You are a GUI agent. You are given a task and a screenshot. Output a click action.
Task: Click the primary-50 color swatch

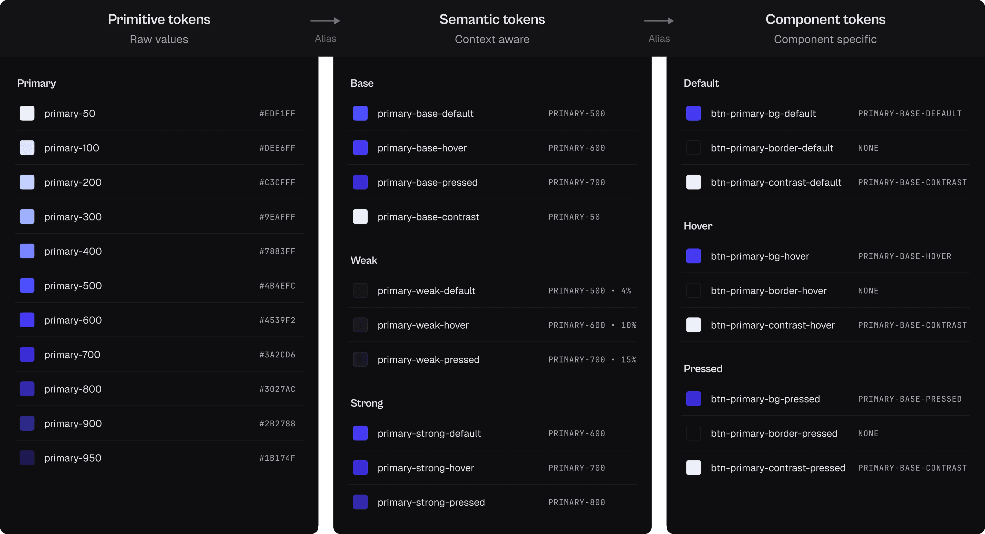pyautogui.click(x=27, y=114)
